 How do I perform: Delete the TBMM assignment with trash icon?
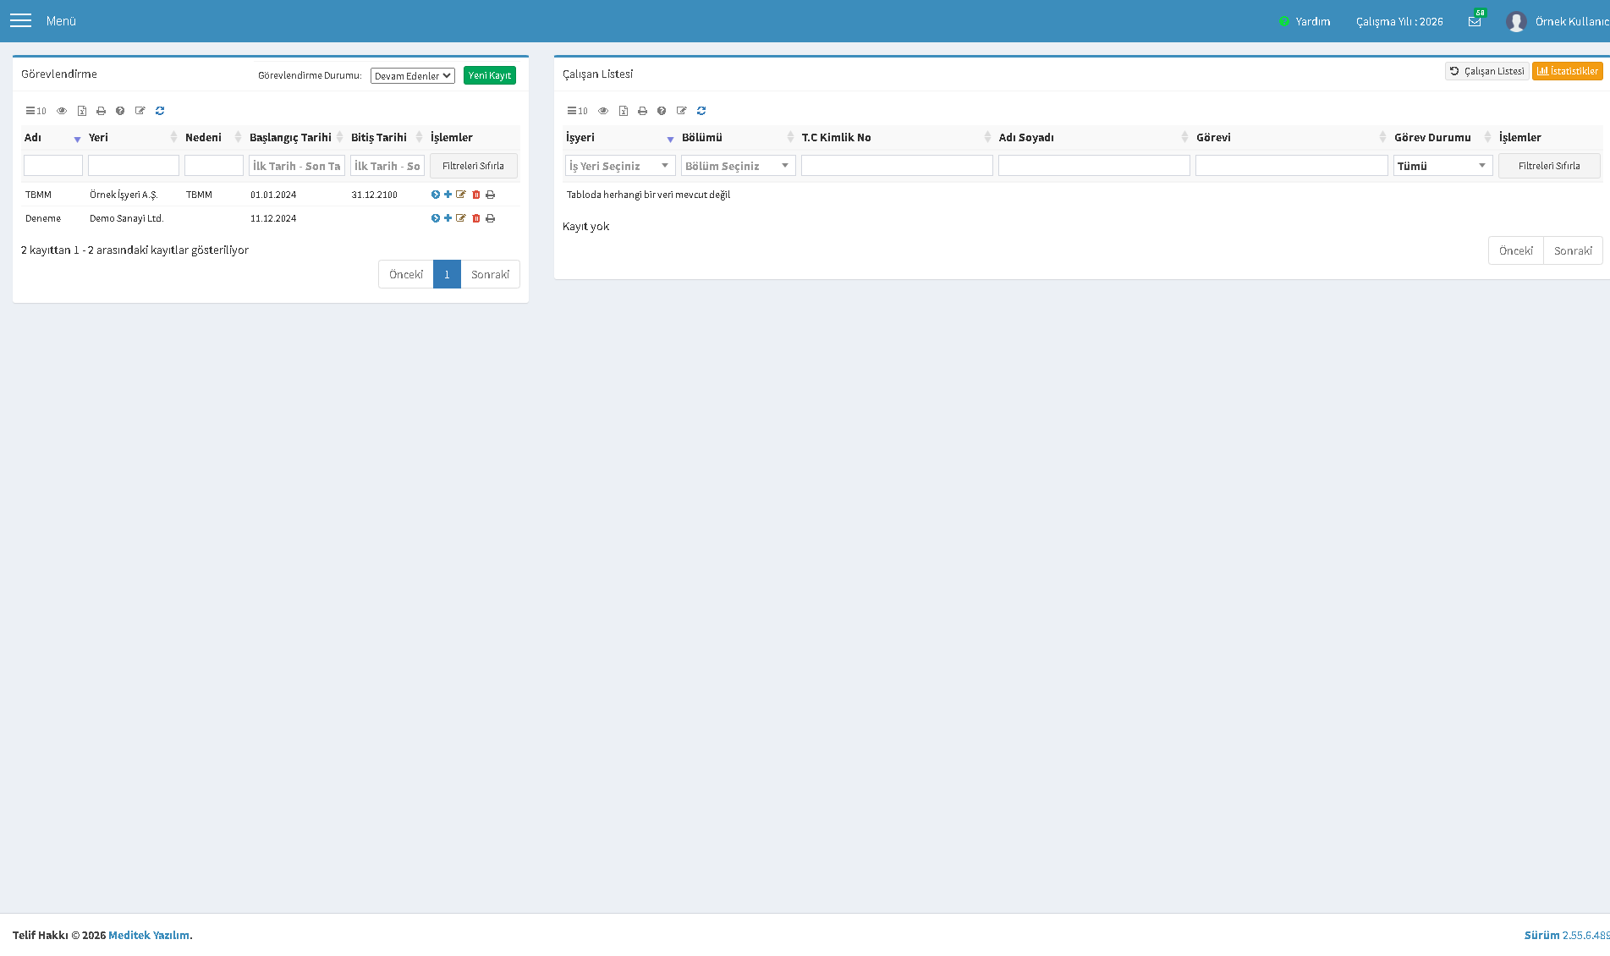[476, 195]
